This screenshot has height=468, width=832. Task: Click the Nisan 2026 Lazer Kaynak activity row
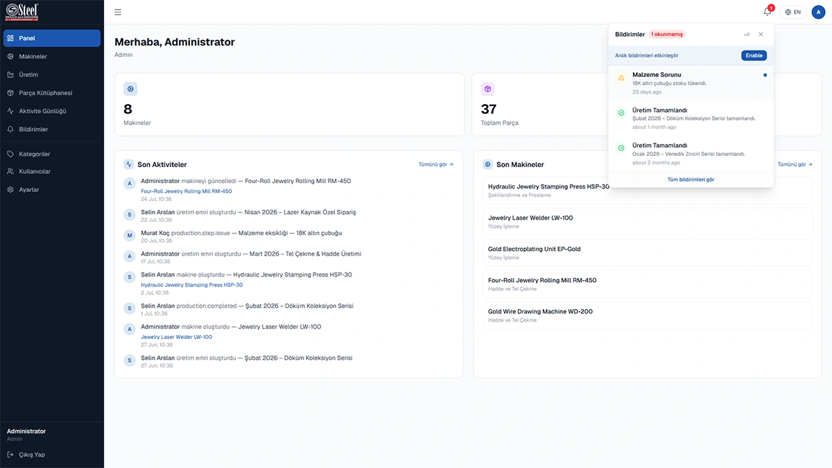pos(288,216)
